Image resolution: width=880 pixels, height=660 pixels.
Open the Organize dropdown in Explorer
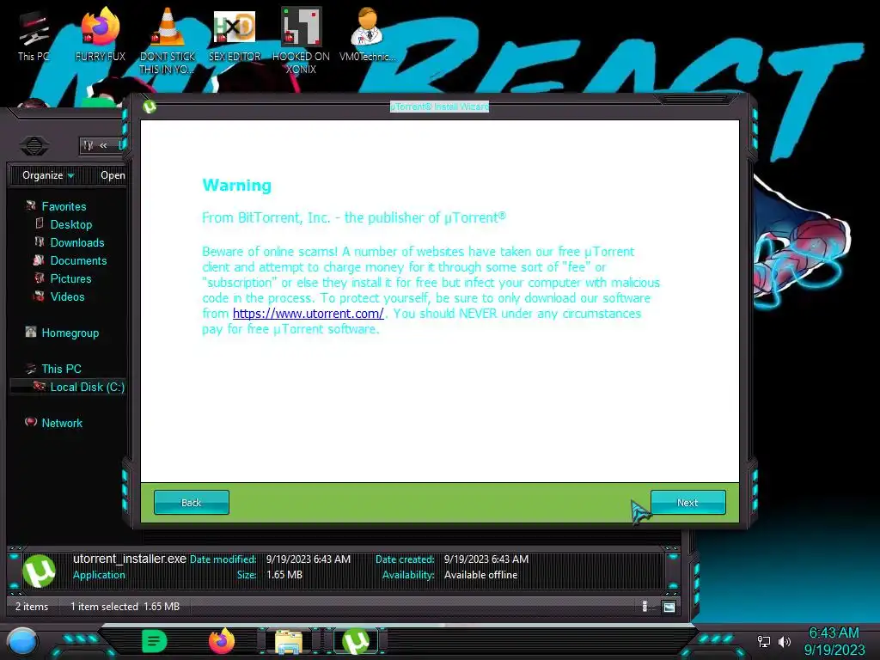[x=48, y=175]
